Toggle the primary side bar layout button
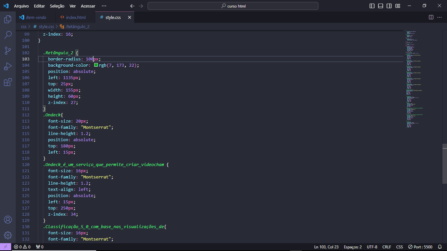Image resolution: width=447 pixels, height=251 pixels. click(x=372, y=6)
